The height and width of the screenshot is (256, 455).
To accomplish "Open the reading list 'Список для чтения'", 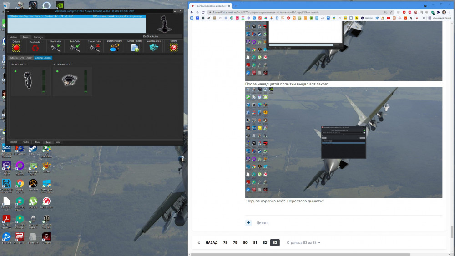I will click(440, 18).
